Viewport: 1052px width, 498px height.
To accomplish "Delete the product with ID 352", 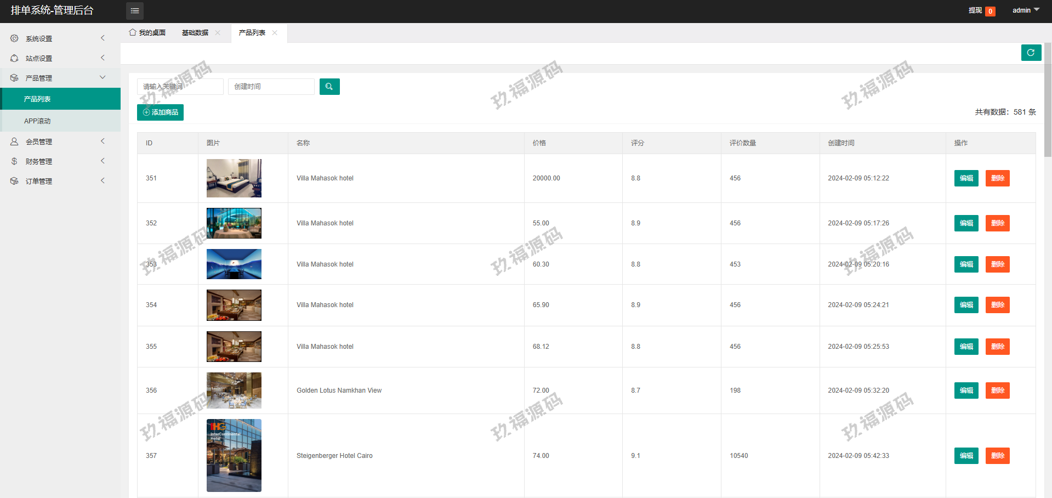I will coord(997,223).
